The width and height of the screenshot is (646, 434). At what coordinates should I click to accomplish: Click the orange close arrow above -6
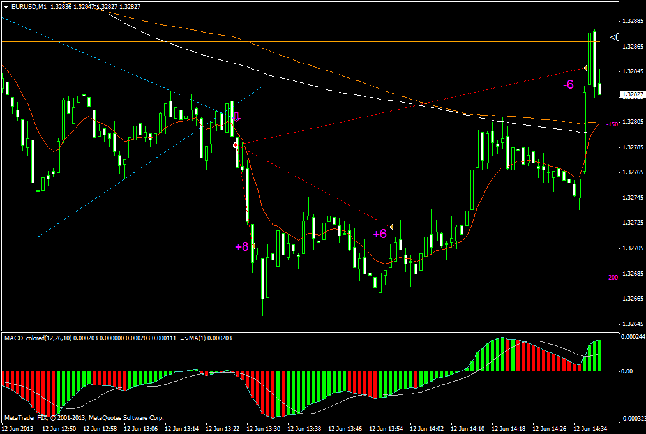point(585,68)
